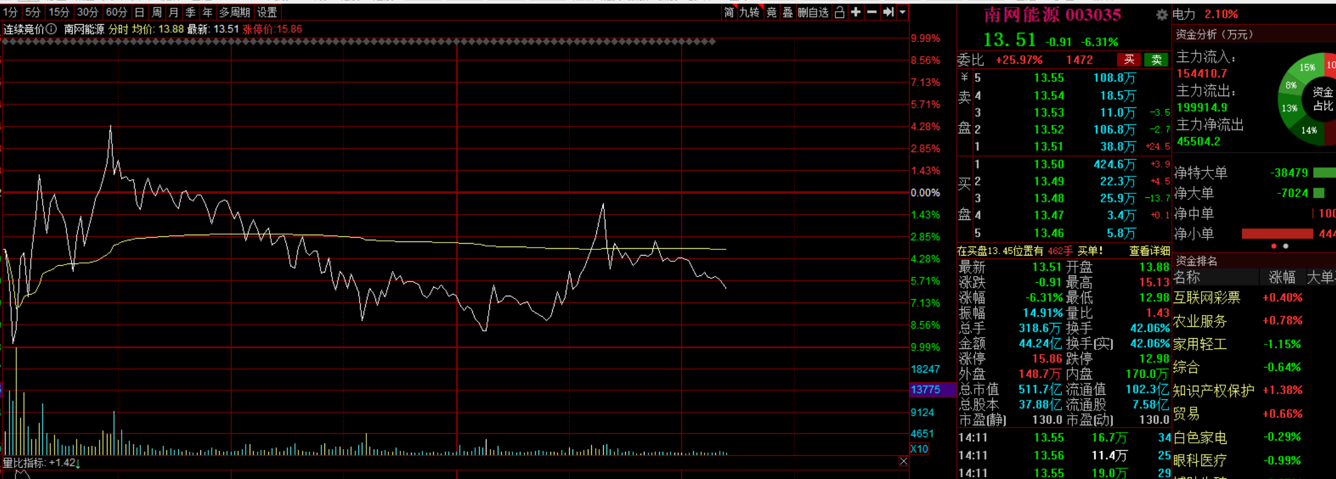This screenshot has width=1336, height=479.
Task: Switch to 1分 period tab
Action: 10,12
